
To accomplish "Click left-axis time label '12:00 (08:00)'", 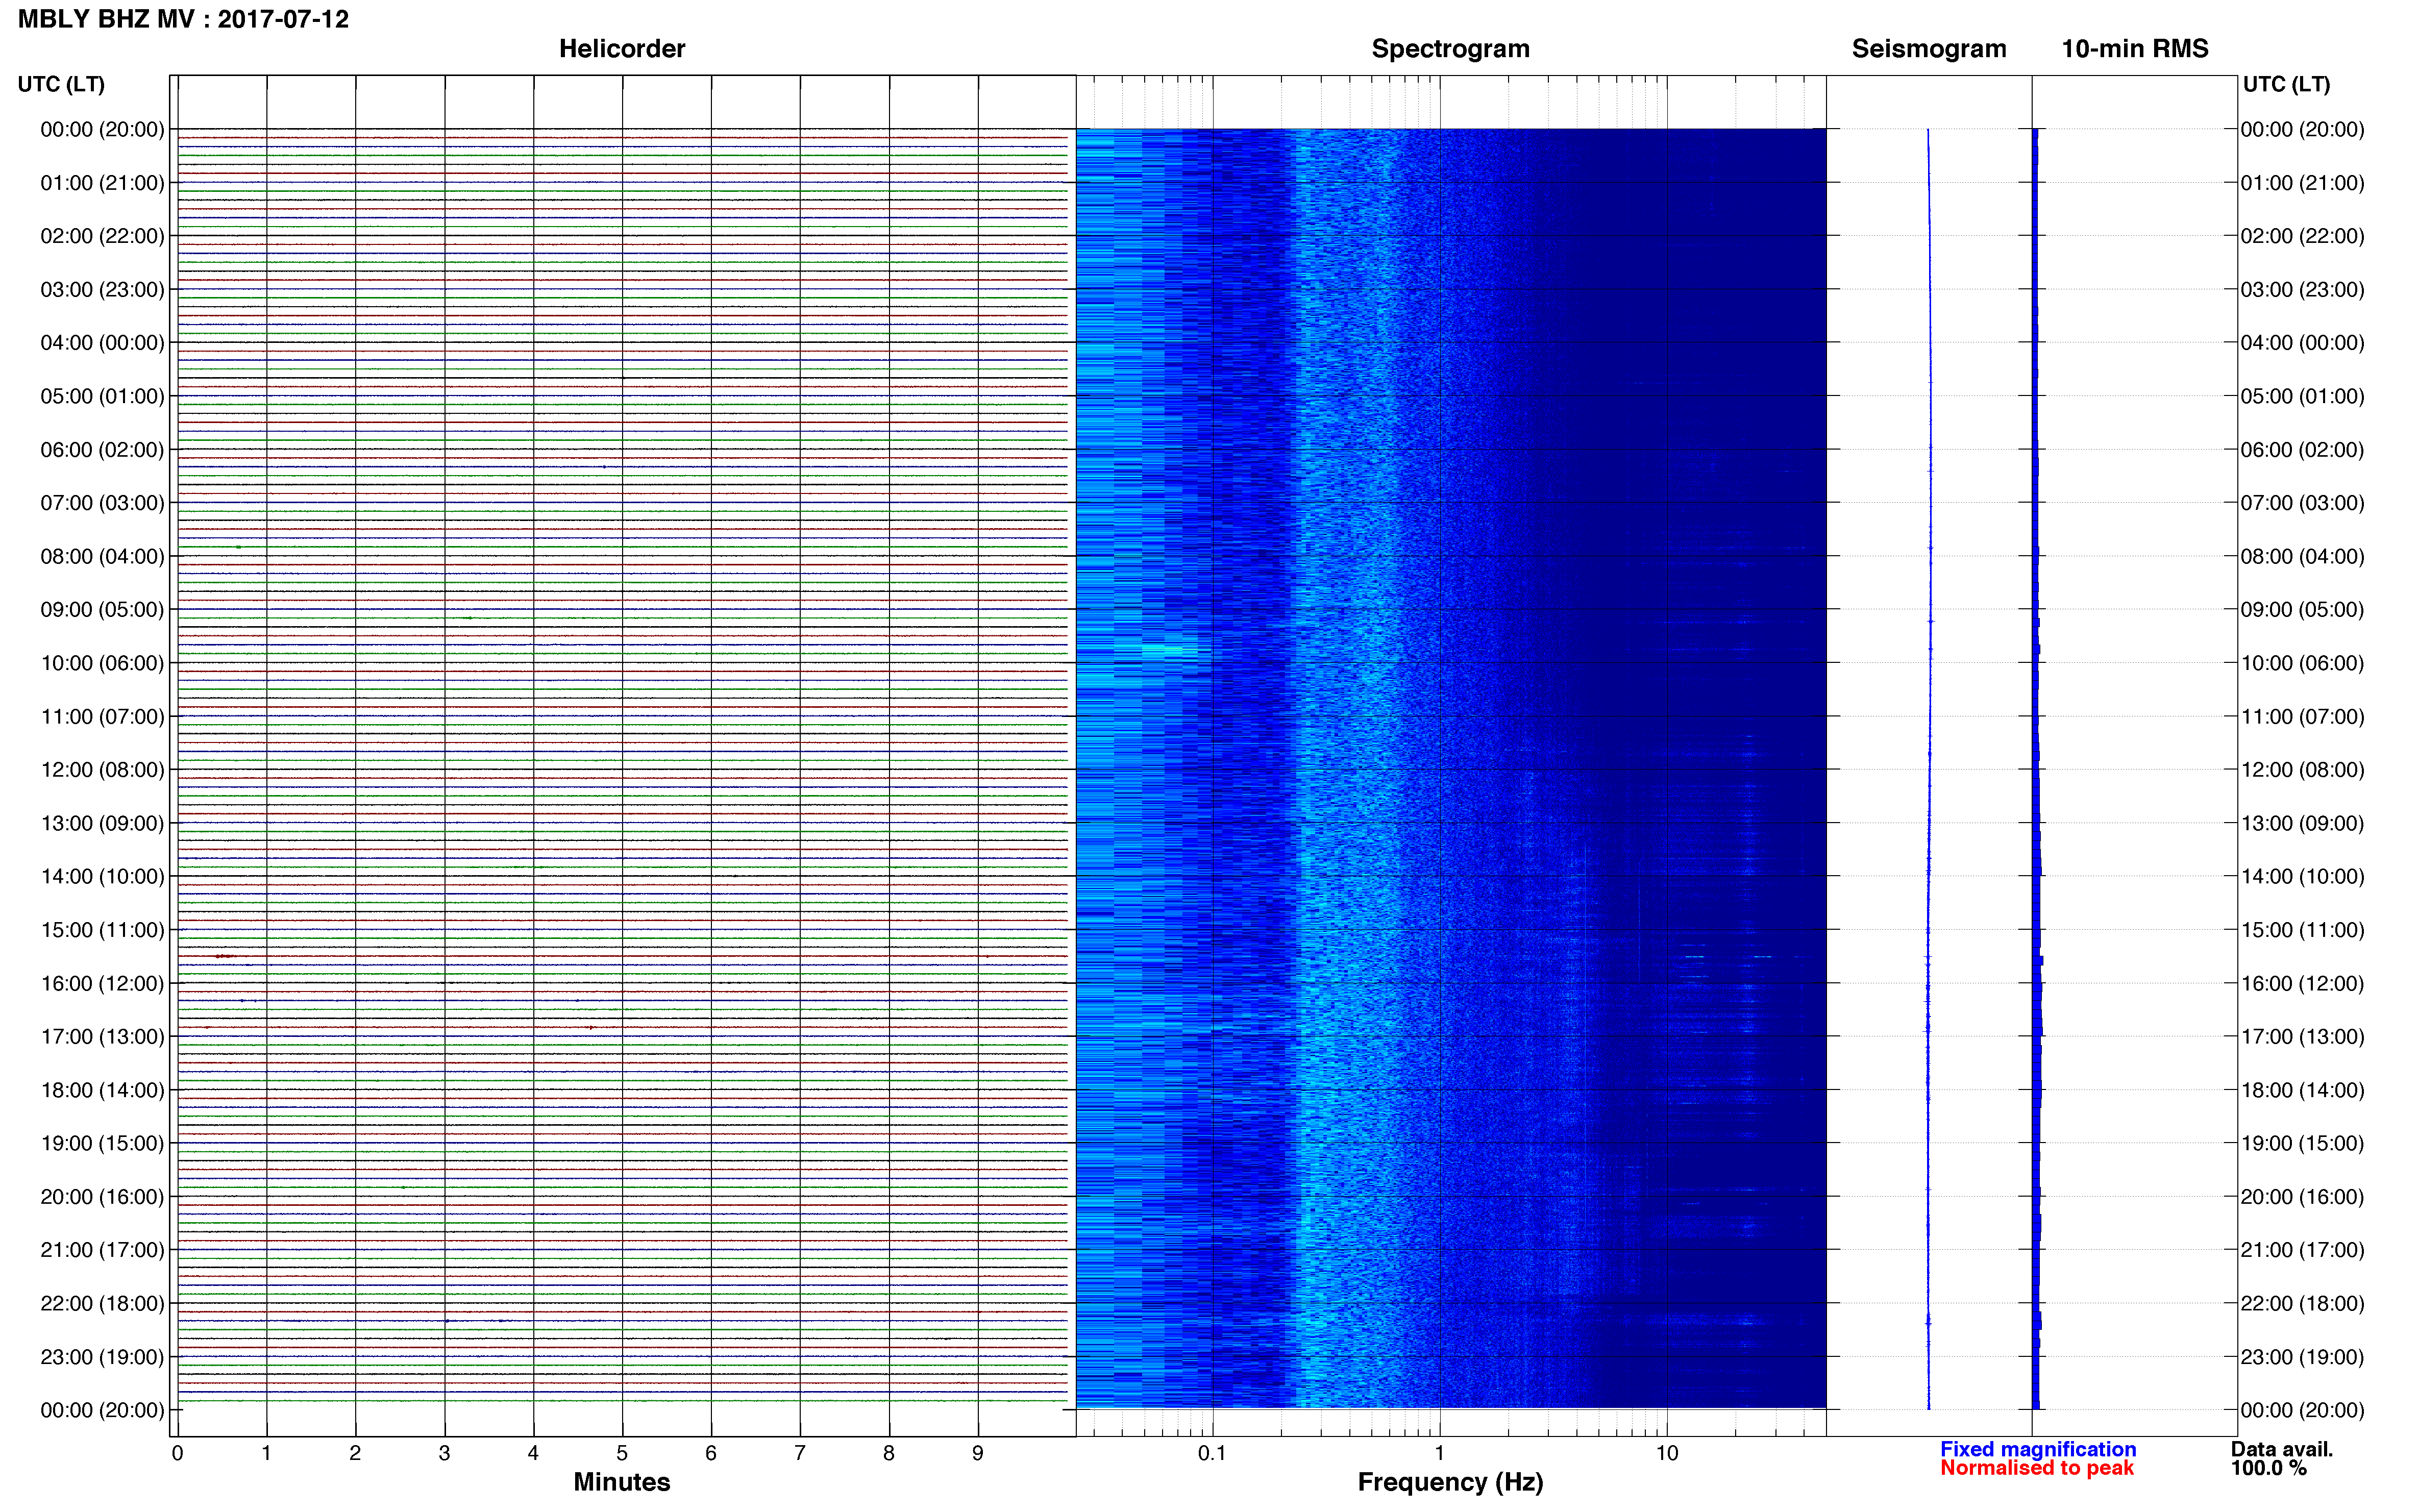I will (x=102, y=770).
